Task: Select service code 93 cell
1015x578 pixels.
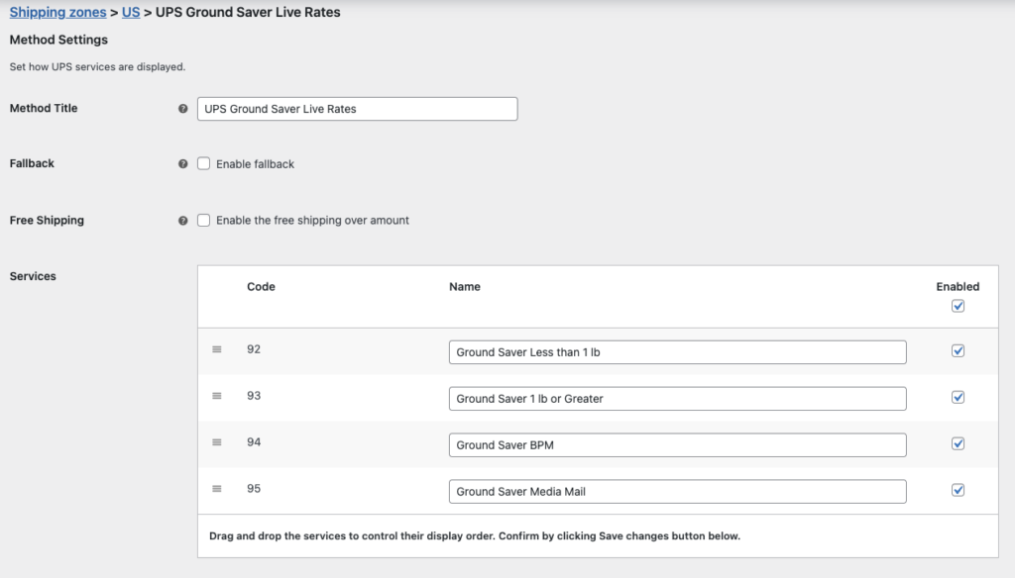Action: pos(254,396)
